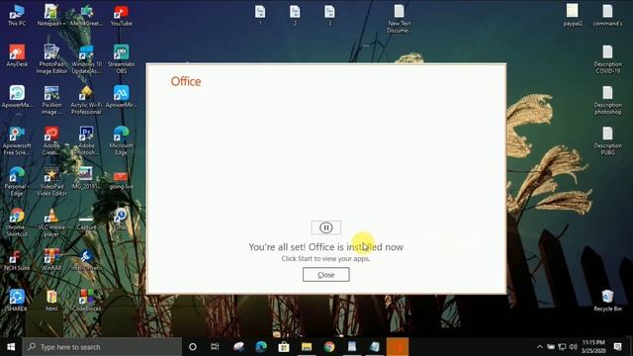Pause the Office installer animation

pyautogui.click(x=325, y=227)
